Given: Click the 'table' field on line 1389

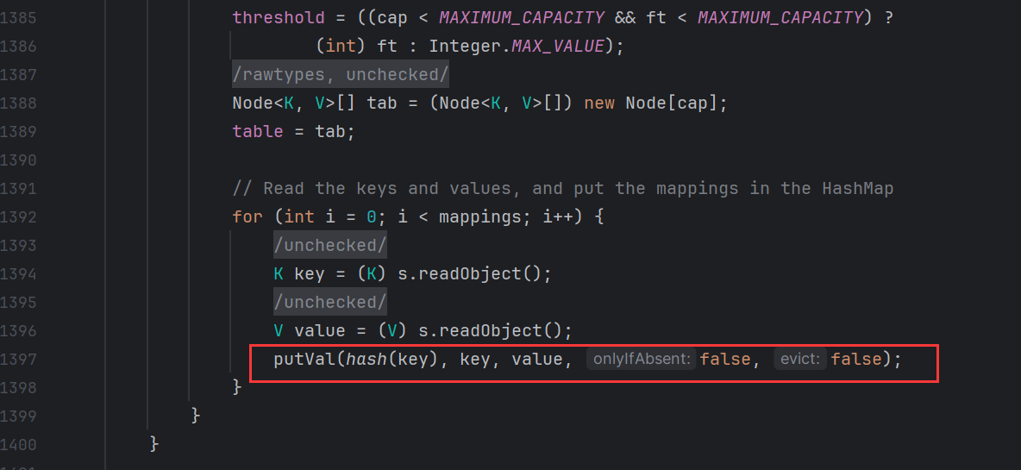Looking at the screenshot, I should [258, 131].
